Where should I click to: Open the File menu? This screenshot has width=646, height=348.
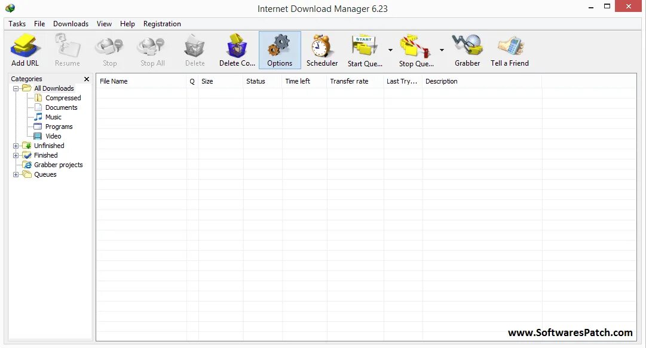click(x=39, y=24)
